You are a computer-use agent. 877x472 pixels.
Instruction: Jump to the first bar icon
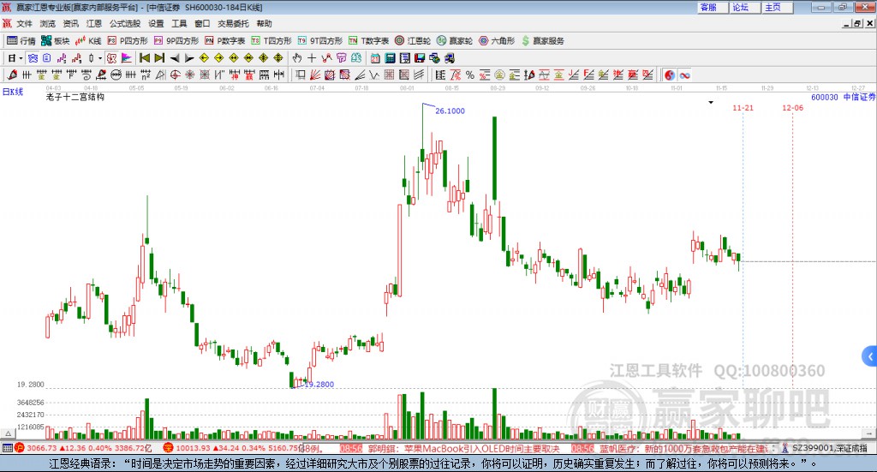tap(144, 58)
